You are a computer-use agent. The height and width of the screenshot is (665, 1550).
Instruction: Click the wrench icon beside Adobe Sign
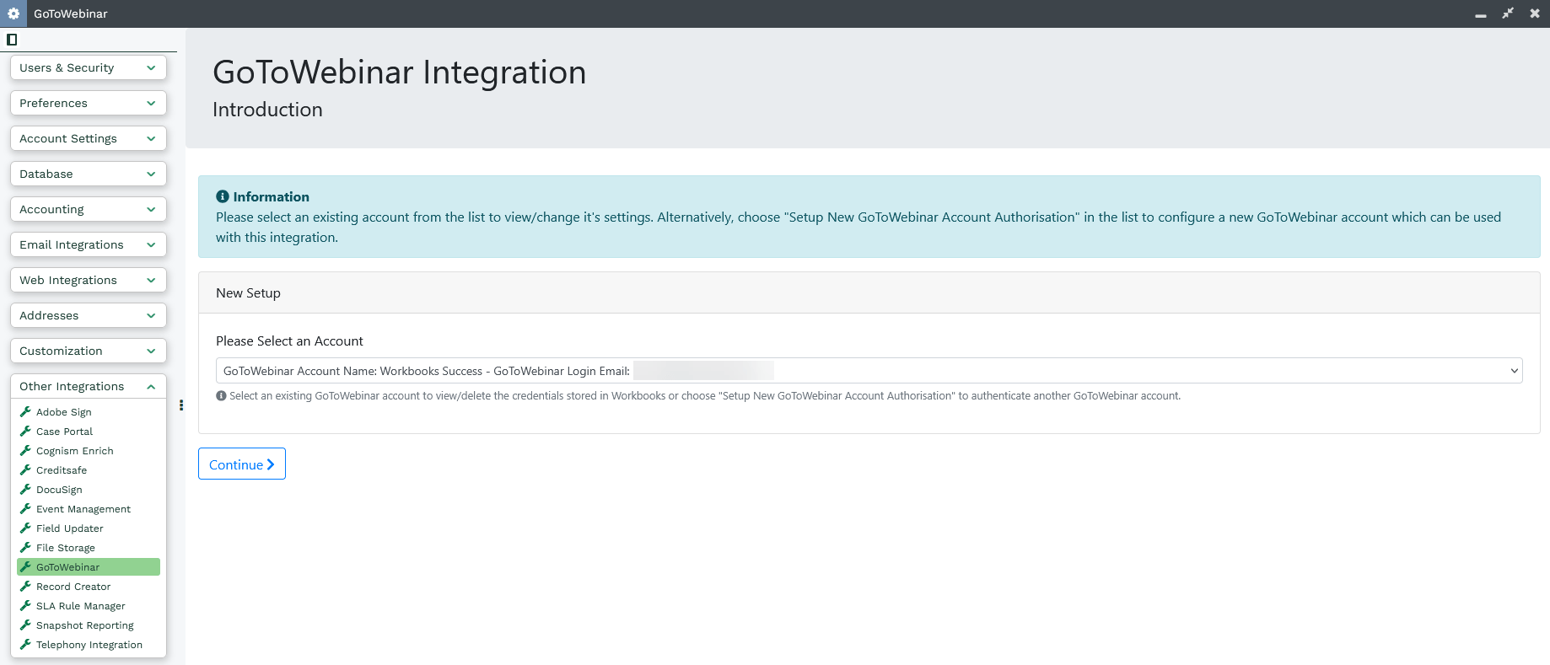[x=25, y=412]
